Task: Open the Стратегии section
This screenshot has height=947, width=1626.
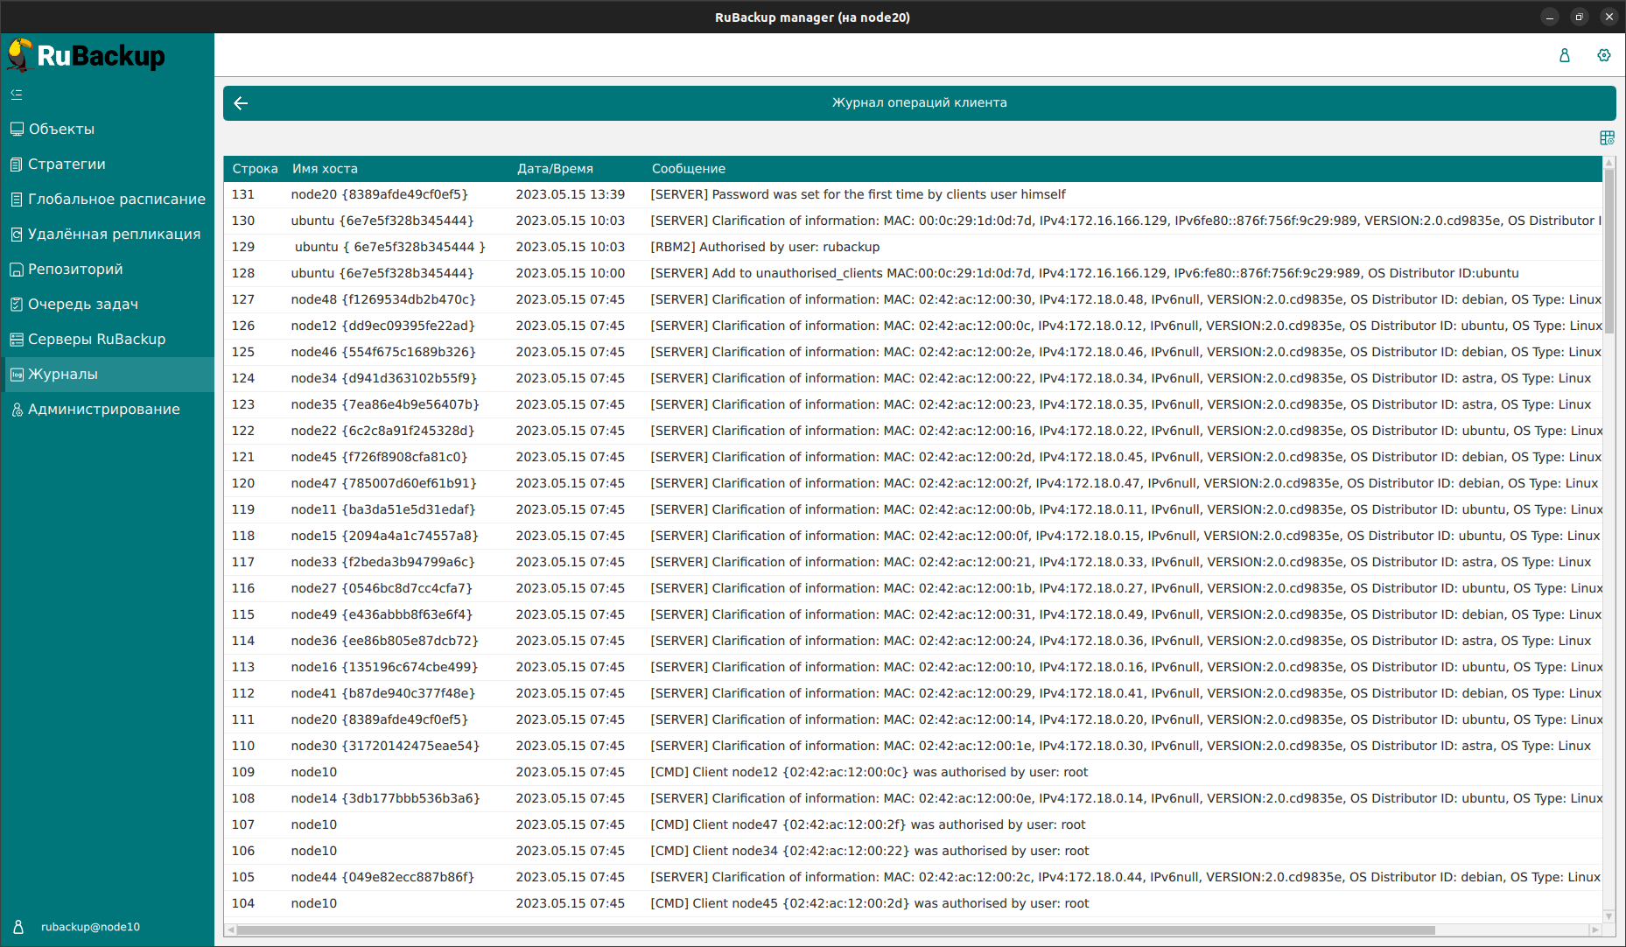Action: pos(67,165)
